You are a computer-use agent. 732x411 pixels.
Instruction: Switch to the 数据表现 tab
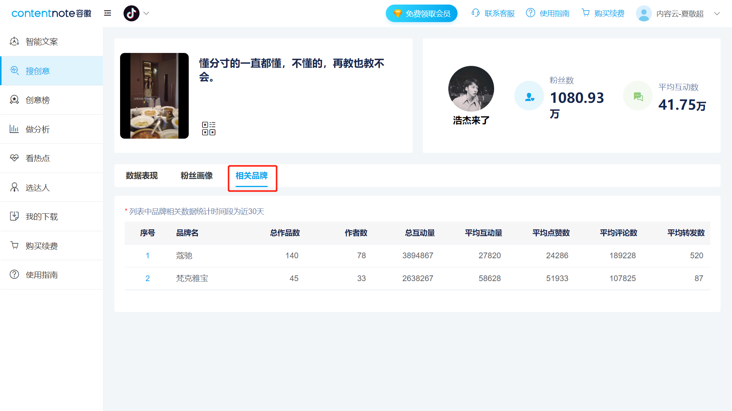point(142,176)
